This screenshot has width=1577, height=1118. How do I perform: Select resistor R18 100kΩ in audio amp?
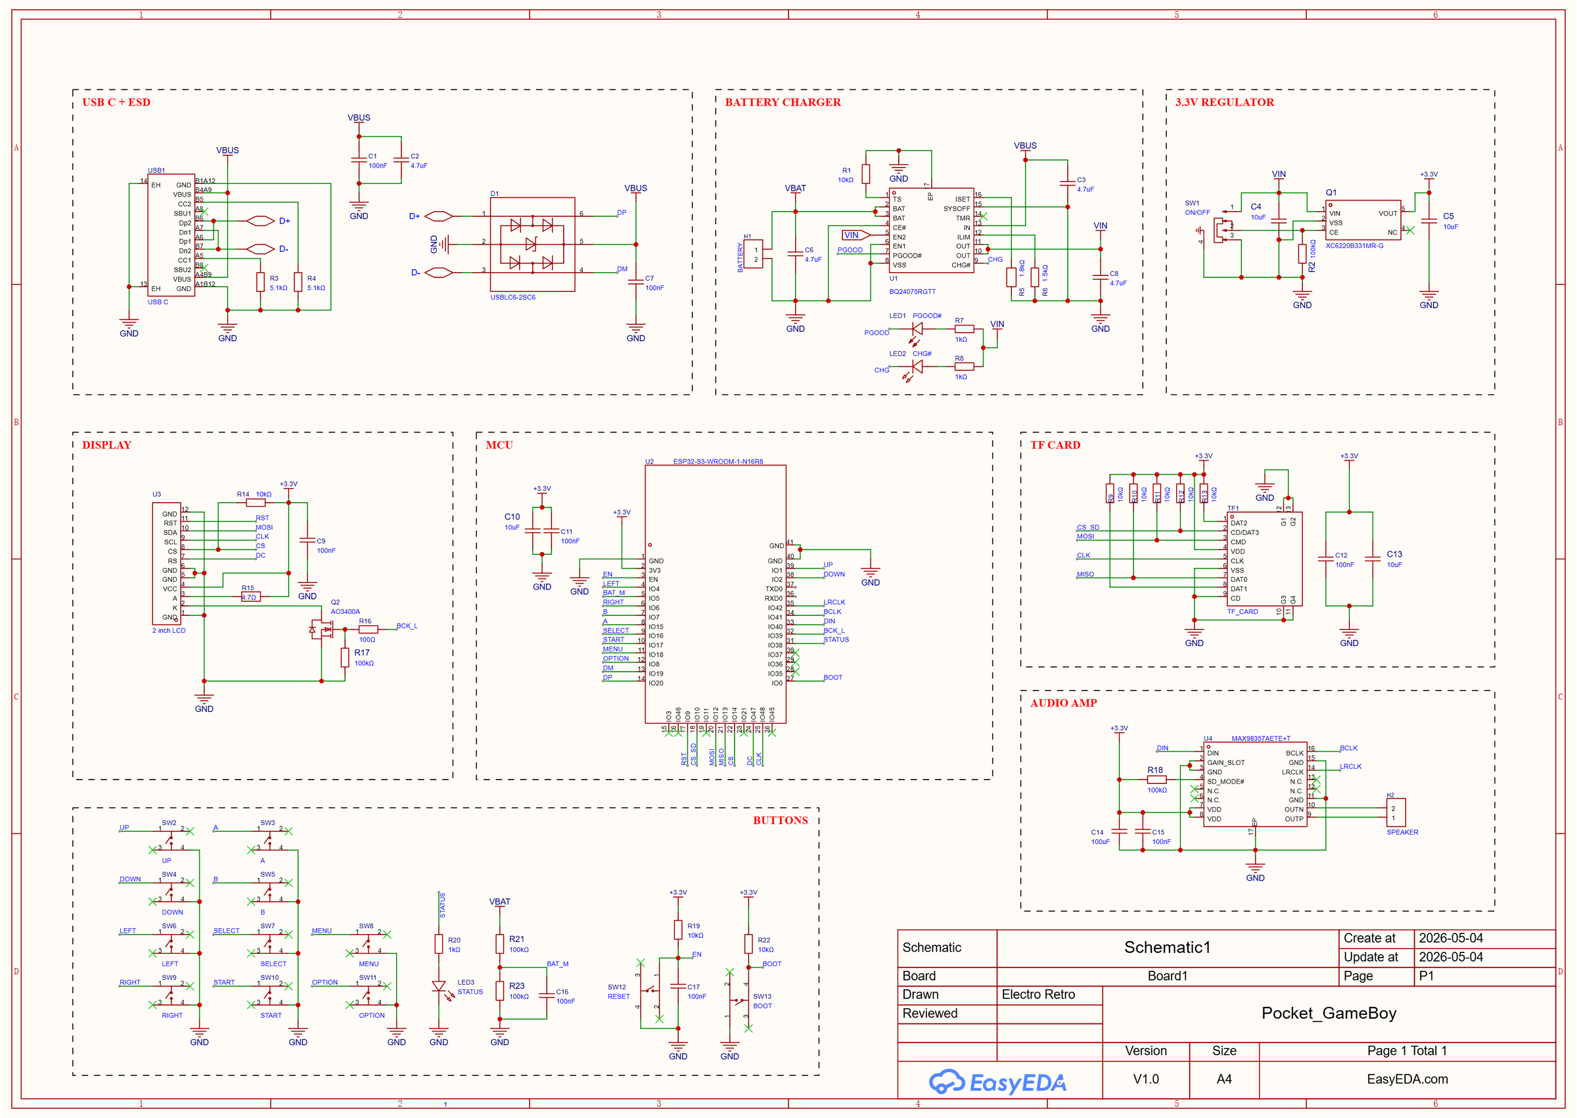[x=1156, y=780]
